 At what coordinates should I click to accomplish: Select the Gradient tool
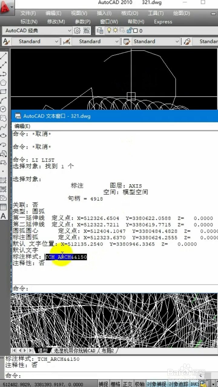pos(3,189)
